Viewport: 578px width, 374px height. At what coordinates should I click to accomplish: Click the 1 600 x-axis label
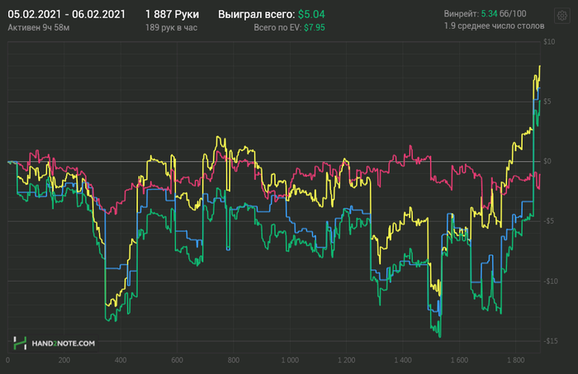click(459, 360)
